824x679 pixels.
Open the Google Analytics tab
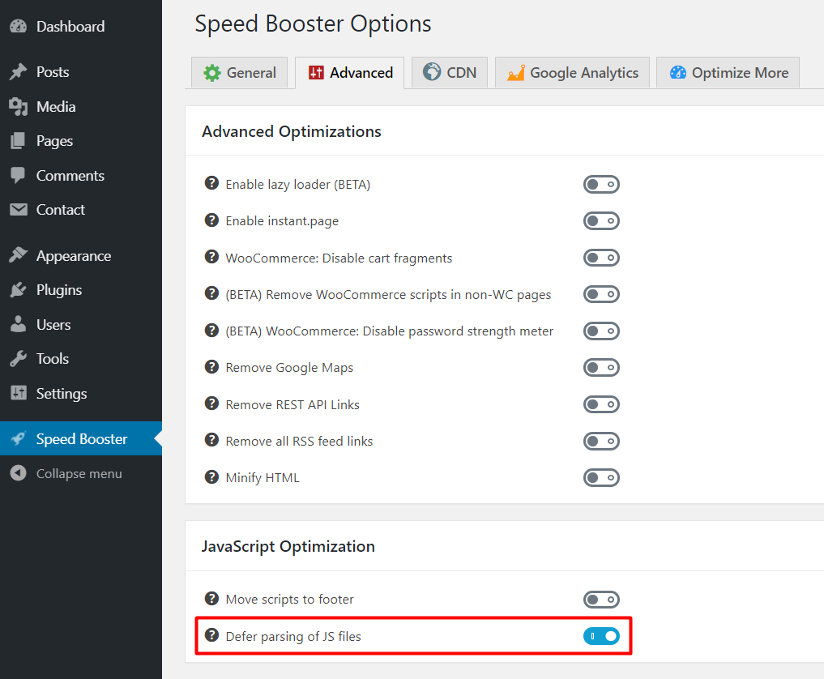point(573,73)
